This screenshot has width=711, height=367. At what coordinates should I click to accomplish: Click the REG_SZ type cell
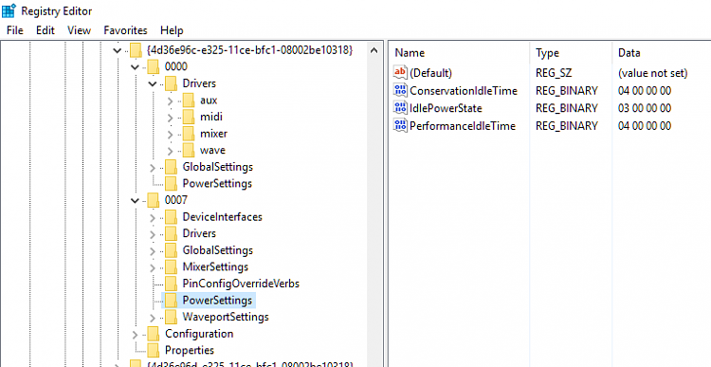coord(554,73)
